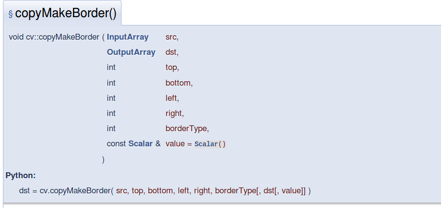Click the copyMakeBorder() heading title
441x208 pixels.
pyautogui.click(x=66, y=13)
